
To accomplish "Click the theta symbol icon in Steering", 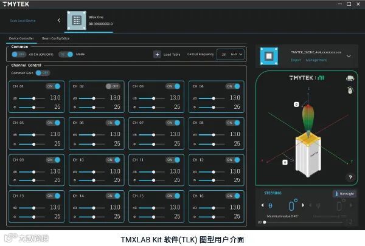I will (270, 205).
